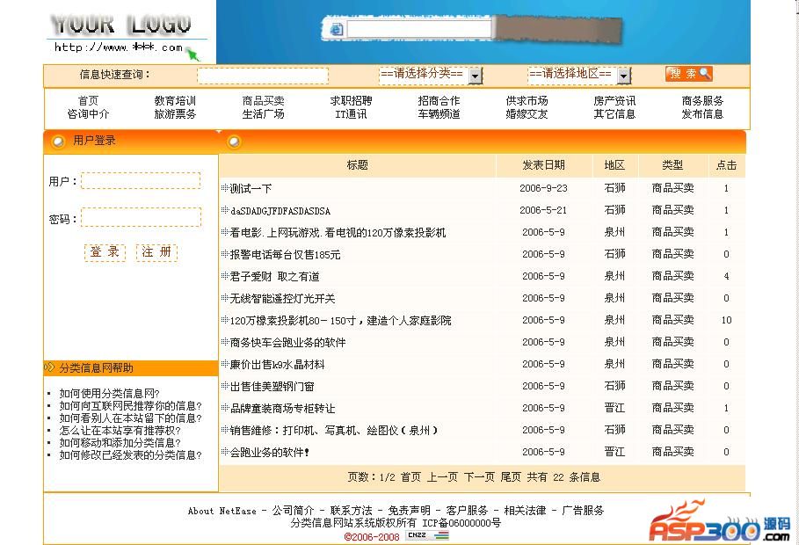The image size is (799, 545).
Task: Go to 尾页 last page
Action: pos(511,477)
